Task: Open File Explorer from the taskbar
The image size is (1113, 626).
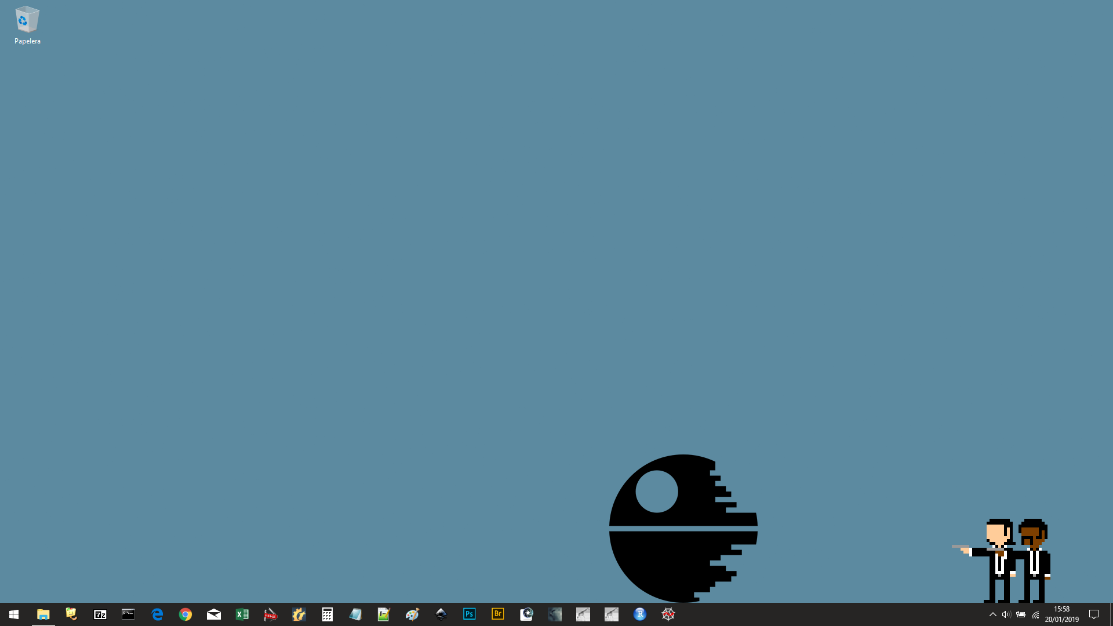Action: click(43, 614)
